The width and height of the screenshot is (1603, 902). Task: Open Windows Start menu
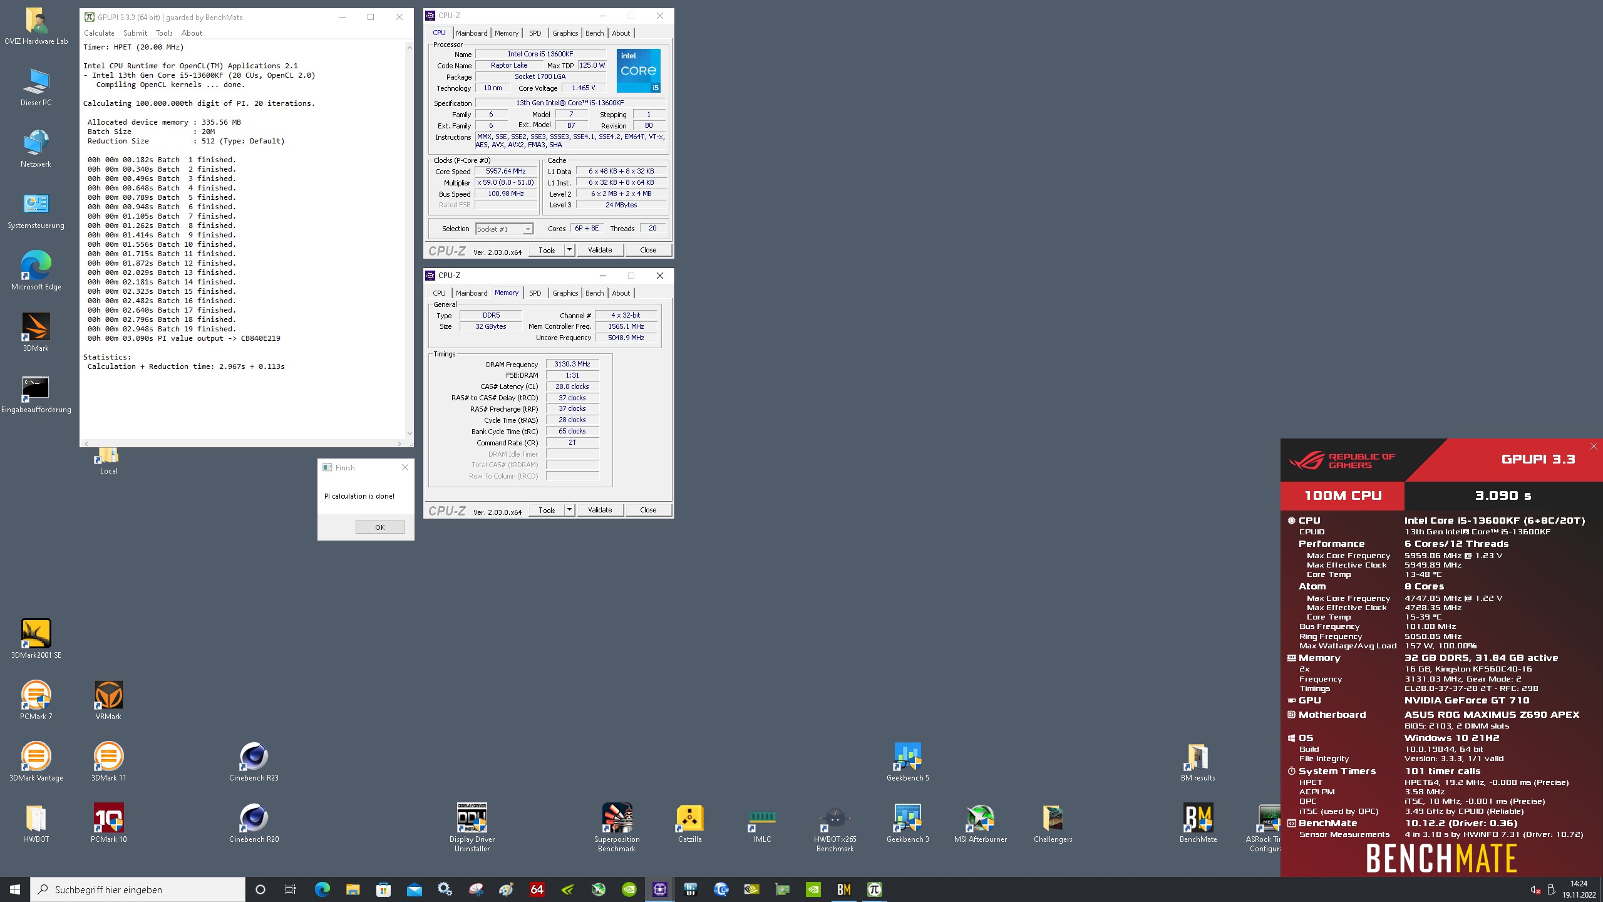point(15,889)
